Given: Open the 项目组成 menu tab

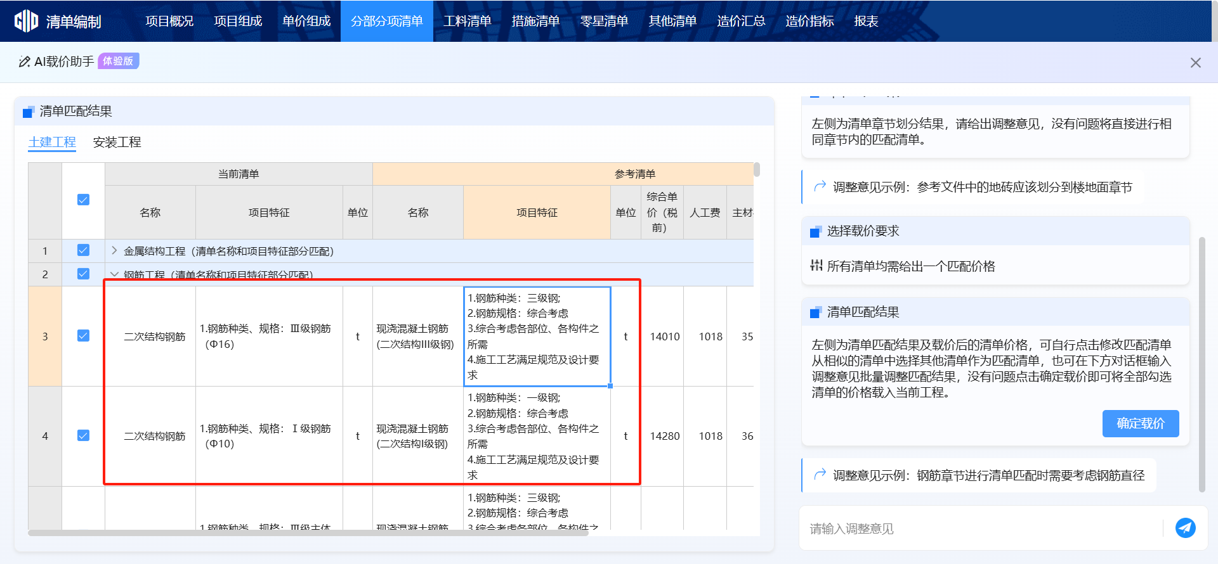Looking at the screenshot, I should 238,21.
